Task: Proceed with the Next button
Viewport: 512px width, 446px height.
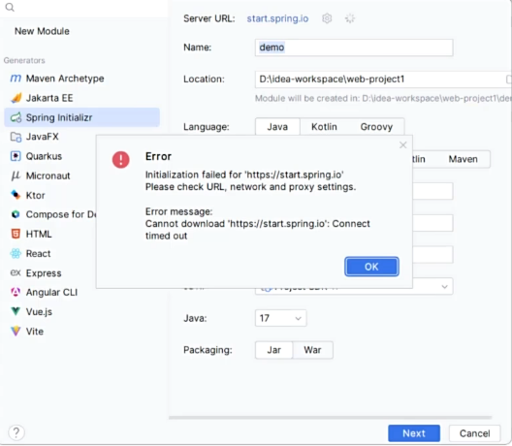Action: tap(414, 433)
